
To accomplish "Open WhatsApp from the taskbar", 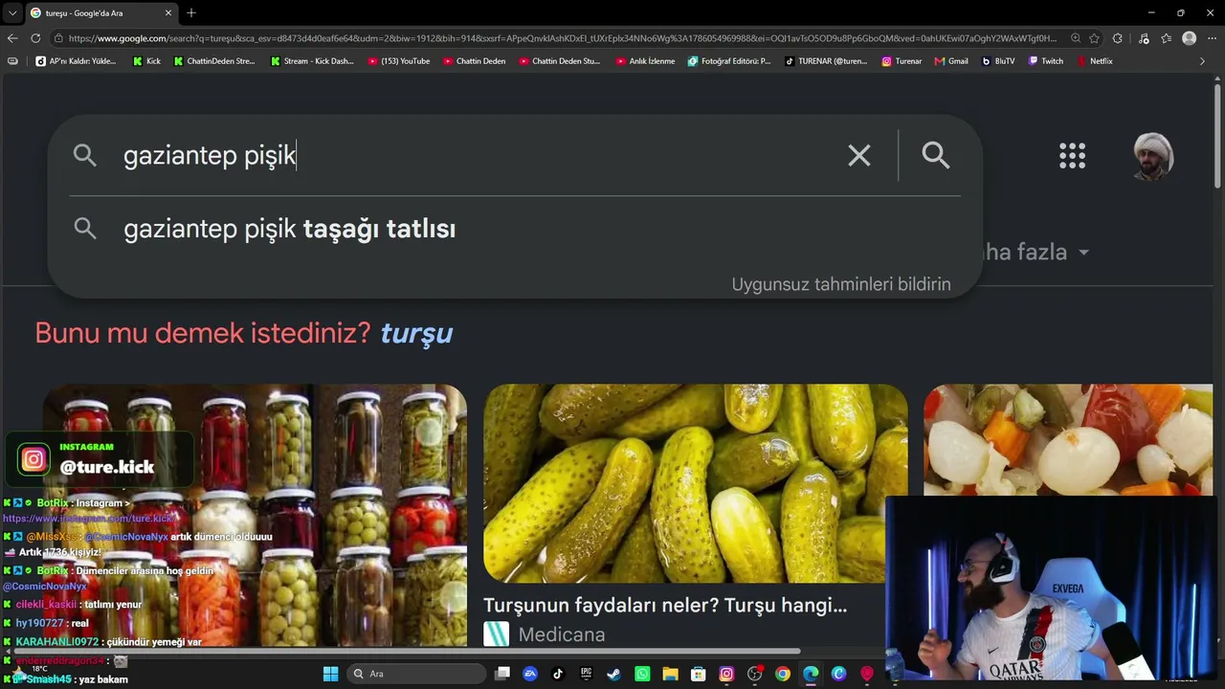I will (642, 674).
